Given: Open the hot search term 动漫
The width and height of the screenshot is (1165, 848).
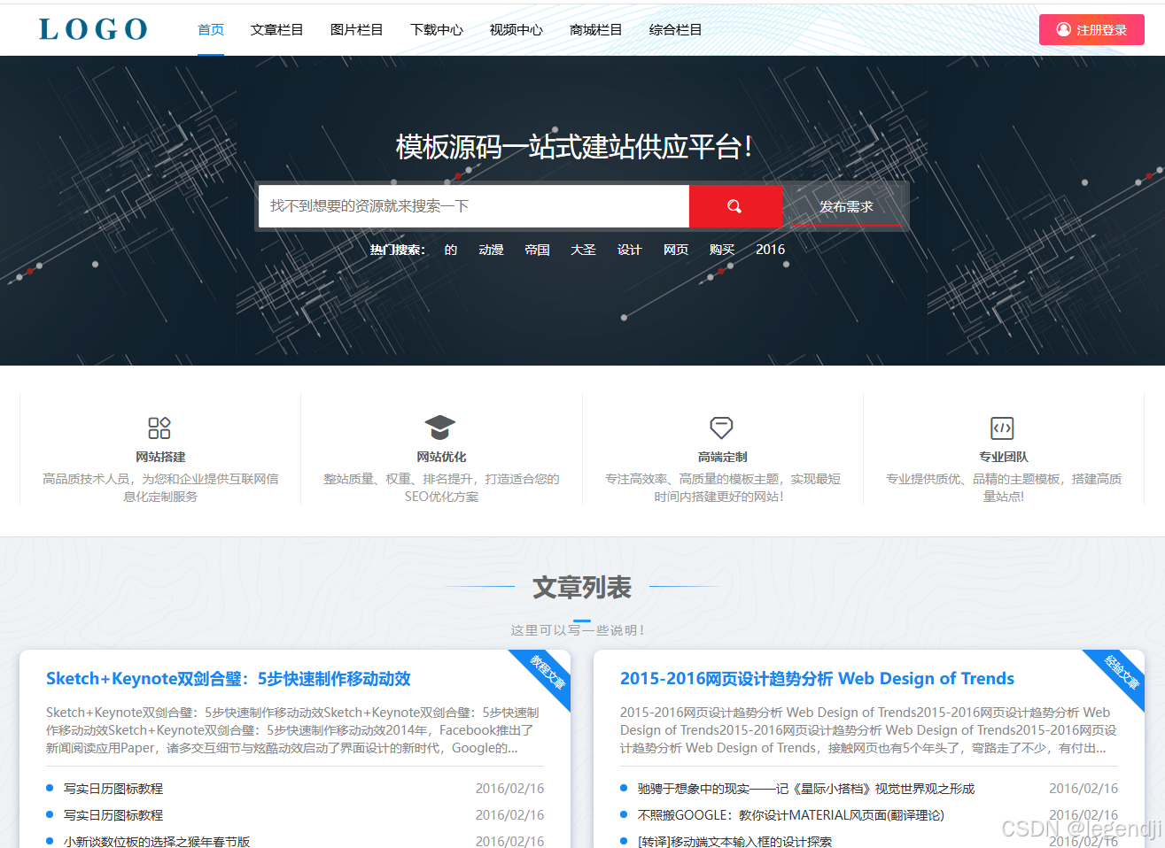Looking at the screenshot, I should point(491,250).
